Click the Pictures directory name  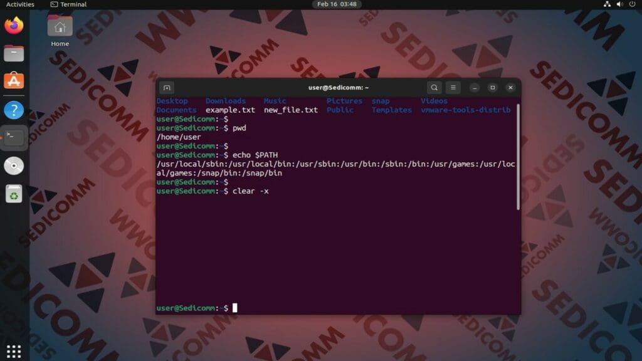(x=344, y=101)
